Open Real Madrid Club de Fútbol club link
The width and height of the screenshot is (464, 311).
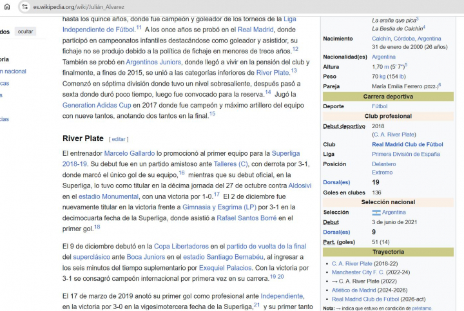tap(407, 145)
